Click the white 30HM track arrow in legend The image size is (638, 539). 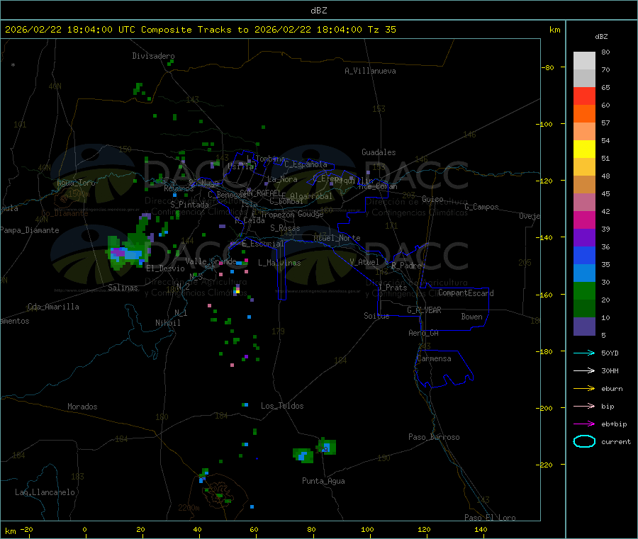[x=584, y=370]
